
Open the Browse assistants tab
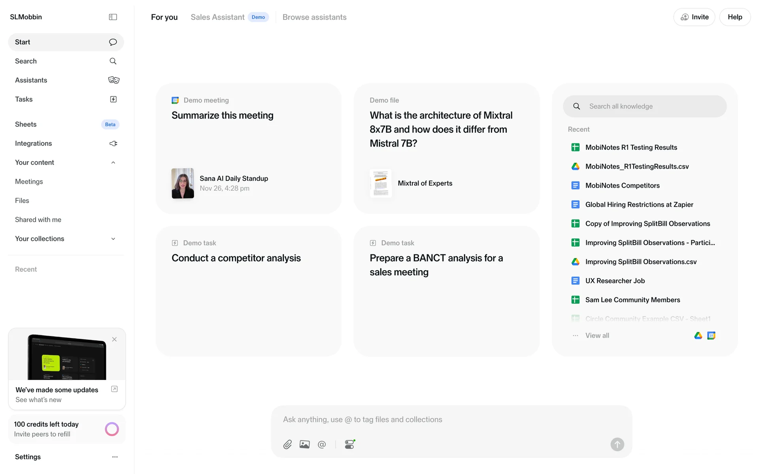click(x=314, y=17)
